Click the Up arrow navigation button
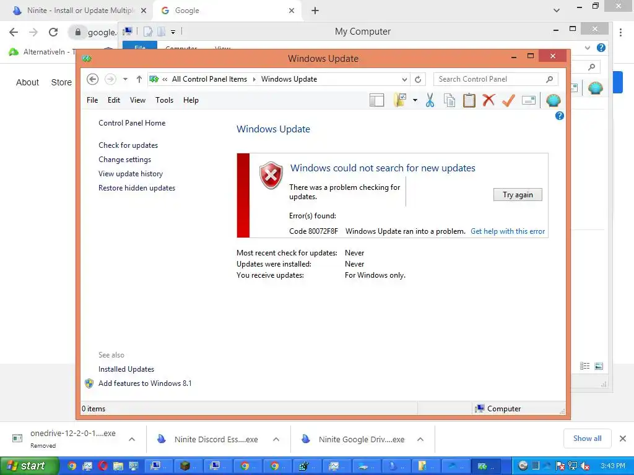Viewport: 634px width, 475px height. pos(139,79)
